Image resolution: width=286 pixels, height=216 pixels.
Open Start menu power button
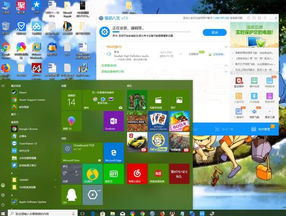tap(3, 205)
